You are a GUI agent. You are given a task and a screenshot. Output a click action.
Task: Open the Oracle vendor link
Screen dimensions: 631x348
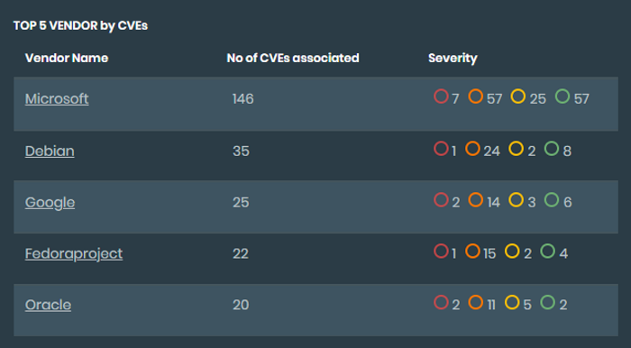pos(48,305)
